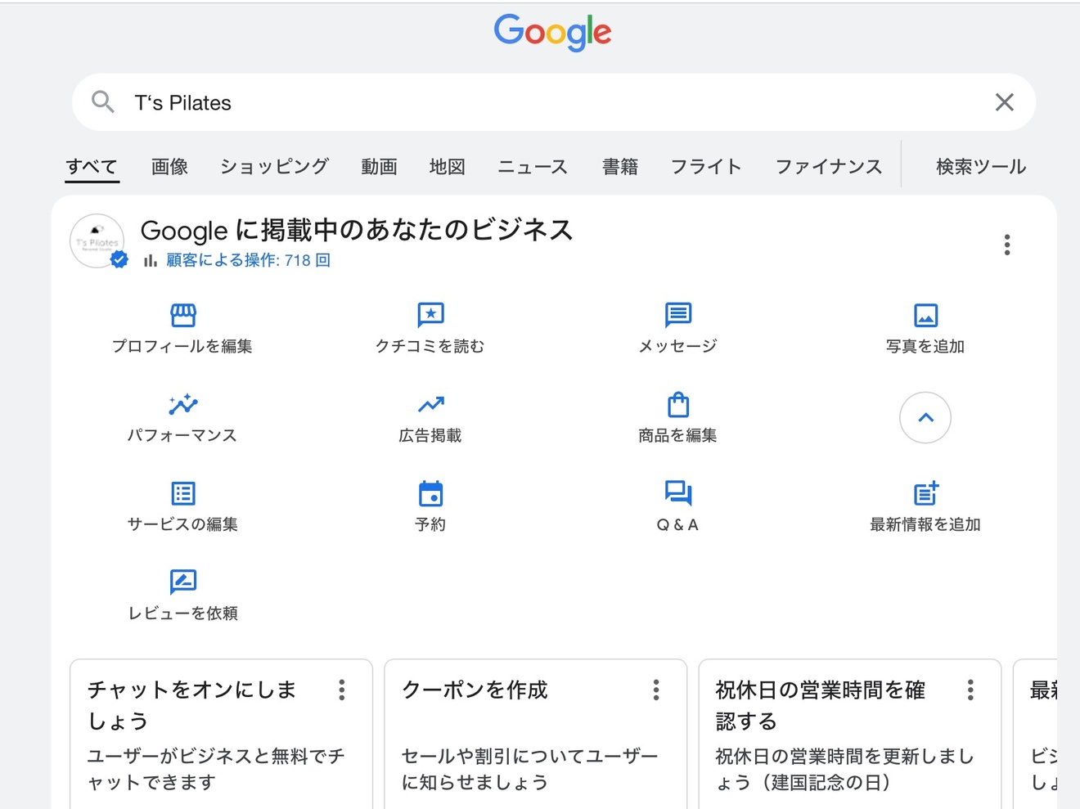The height and width of the screenshot is (809, 1080).
Task: Clear the search box with X button
Action: tap(1004, 102)
